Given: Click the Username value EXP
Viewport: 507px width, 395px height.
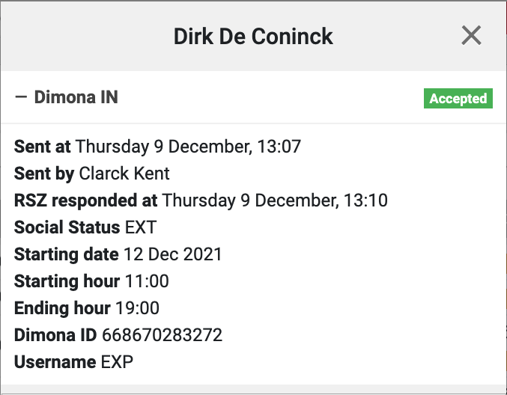Looking at the screenshot, I should (x=117, y=362).
